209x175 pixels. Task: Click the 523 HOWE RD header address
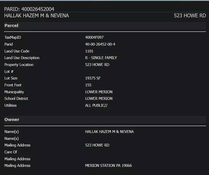190,16
